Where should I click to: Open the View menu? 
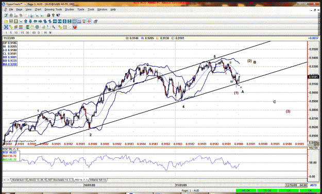(x=28, y=9)
